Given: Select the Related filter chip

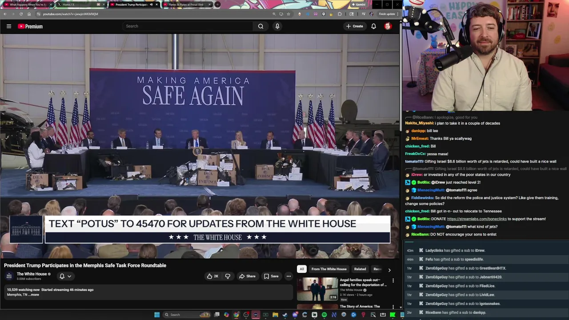Looking at the screenshot, I should click(x=360, y=269).
